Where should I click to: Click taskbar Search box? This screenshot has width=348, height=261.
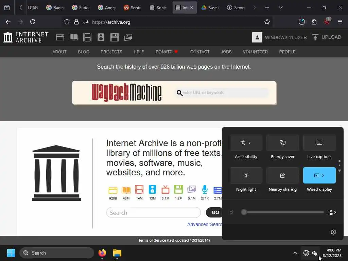57,253
